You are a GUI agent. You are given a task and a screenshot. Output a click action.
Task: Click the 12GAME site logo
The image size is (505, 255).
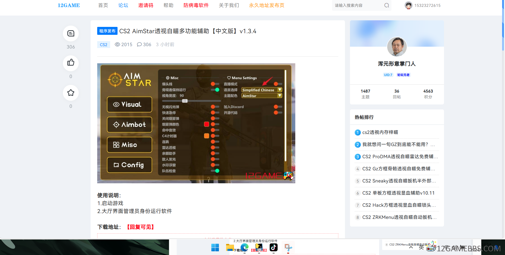point(69,5)
